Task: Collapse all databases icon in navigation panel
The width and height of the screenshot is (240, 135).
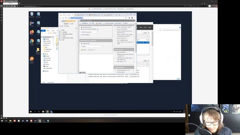Action: pos(76,28)
